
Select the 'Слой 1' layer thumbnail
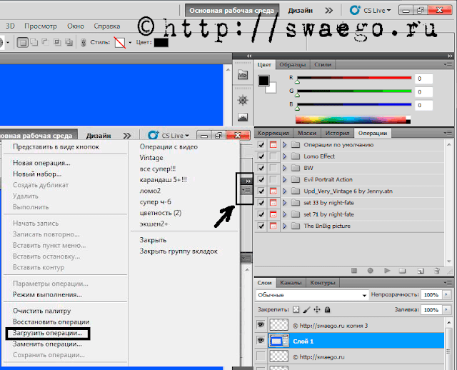tap(278, 341)
